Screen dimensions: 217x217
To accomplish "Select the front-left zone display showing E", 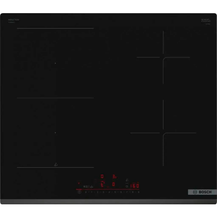I will [x=102, y=184].
